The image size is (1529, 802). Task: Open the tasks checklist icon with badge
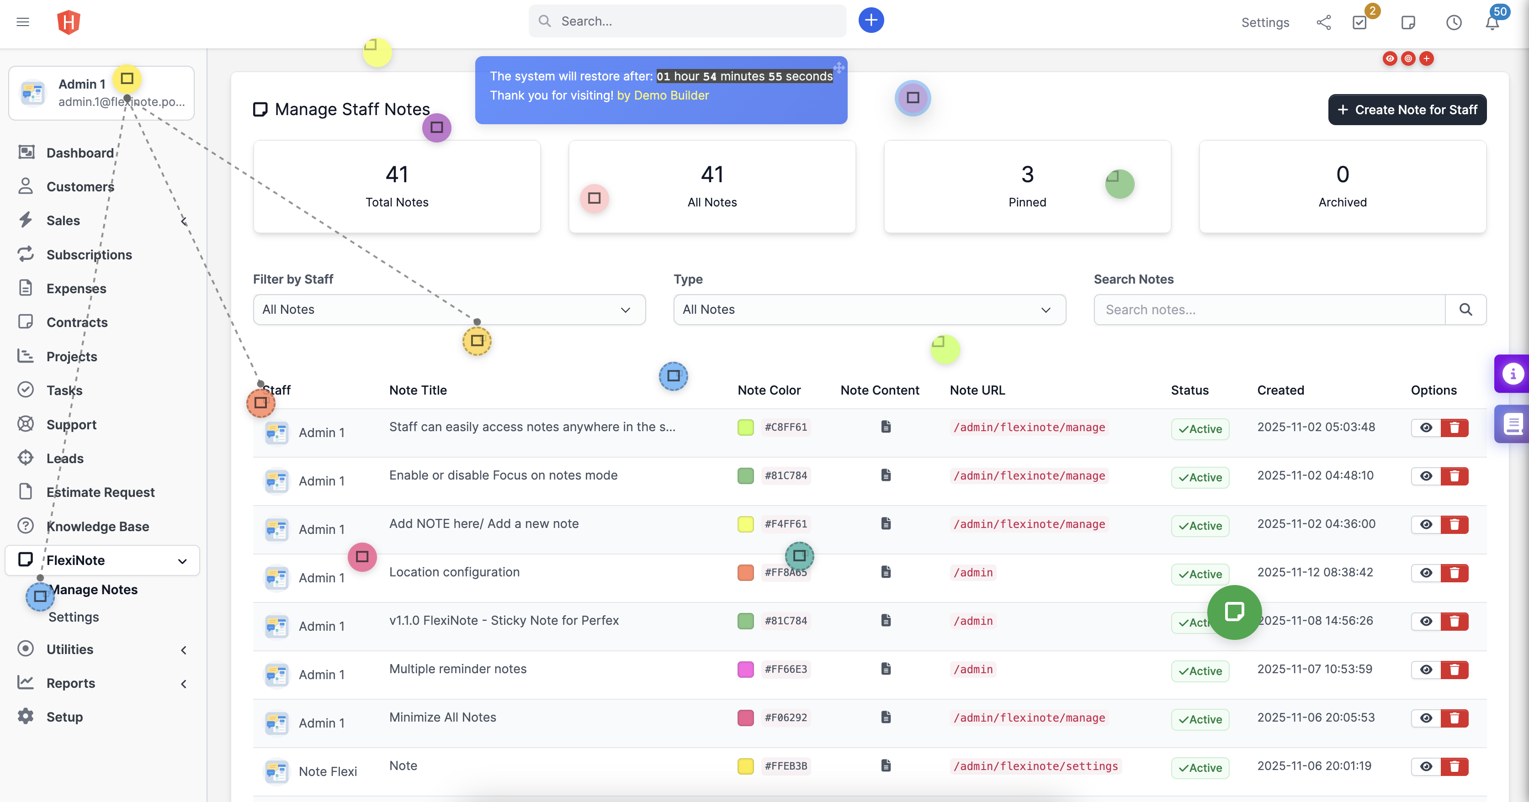click(1359, 22)
